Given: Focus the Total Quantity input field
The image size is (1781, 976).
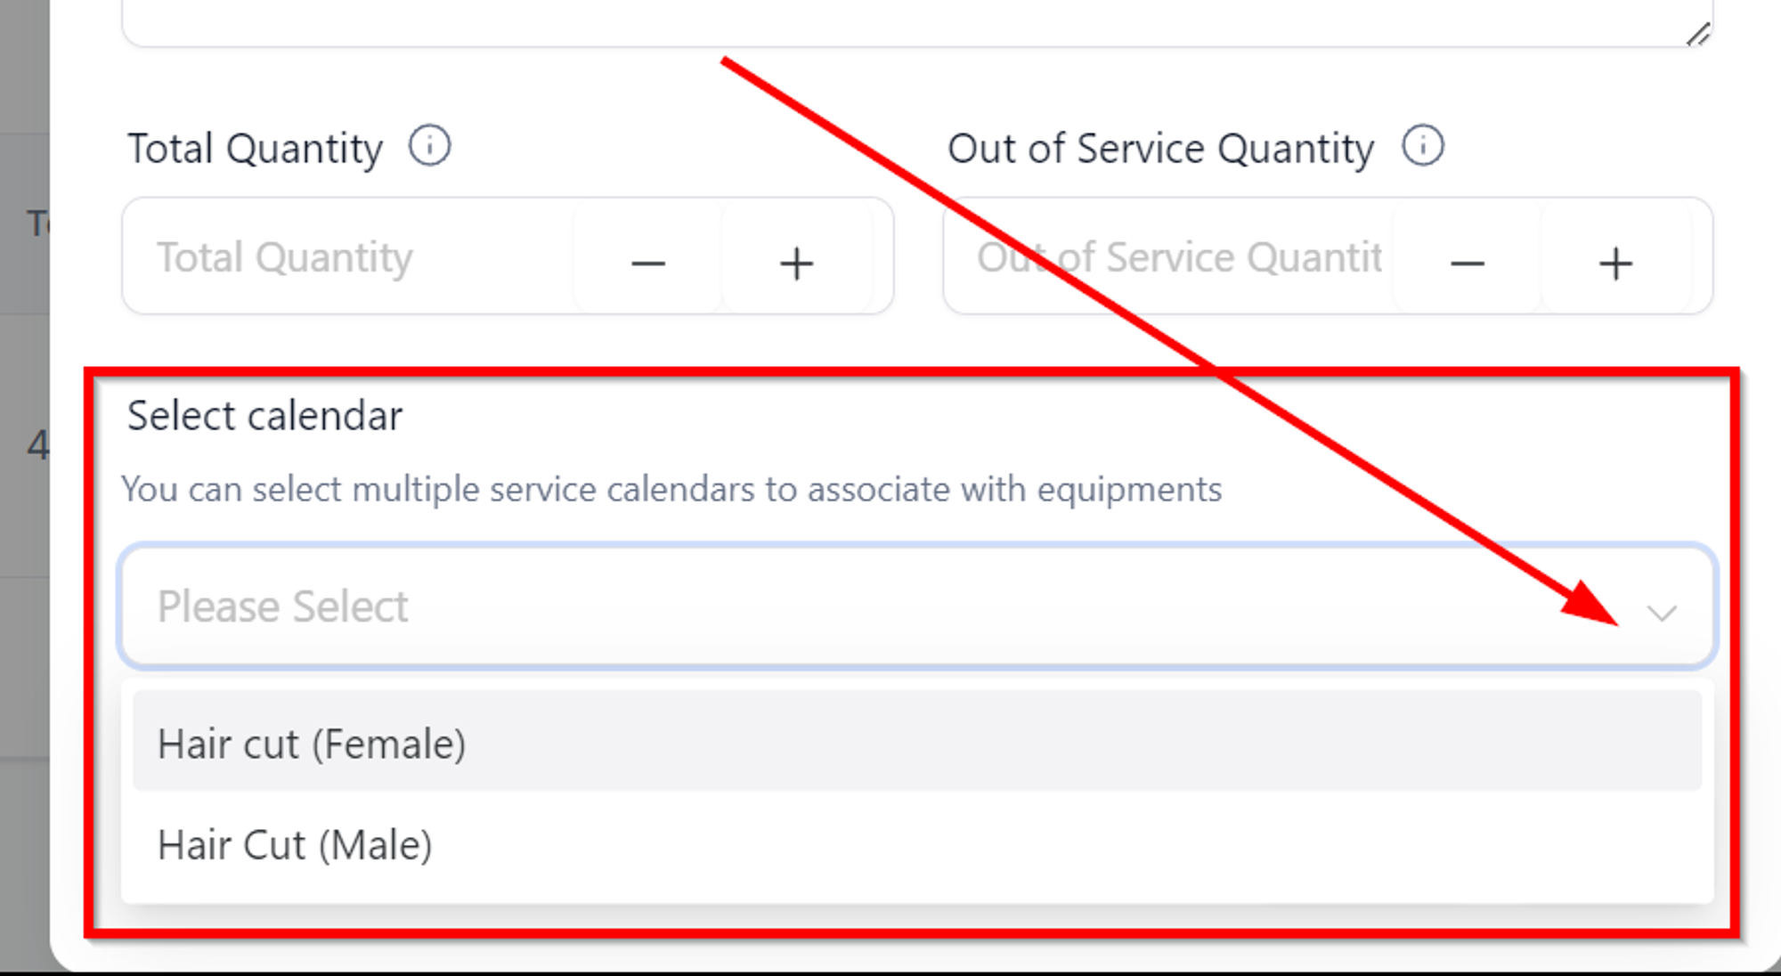Looking at the screenshot, I should (x=349, y=257).
